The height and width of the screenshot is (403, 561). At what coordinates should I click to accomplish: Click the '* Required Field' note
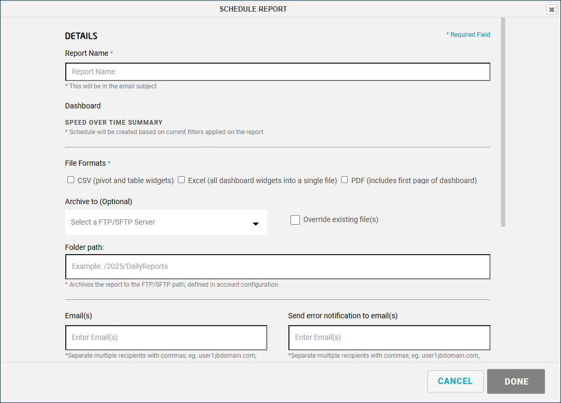[x=468, y=35]
